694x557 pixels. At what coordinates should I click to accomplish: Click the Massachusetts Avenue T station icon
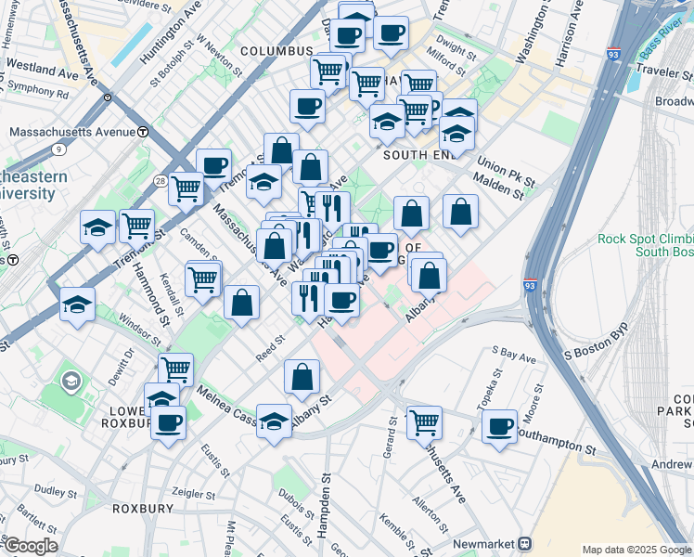pyautogui.click(x=142, y=132)
